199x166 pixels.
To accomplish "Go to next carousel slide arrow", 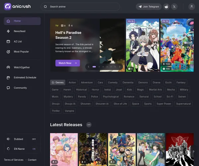I will pyautogui.click(x=120, y=67).
